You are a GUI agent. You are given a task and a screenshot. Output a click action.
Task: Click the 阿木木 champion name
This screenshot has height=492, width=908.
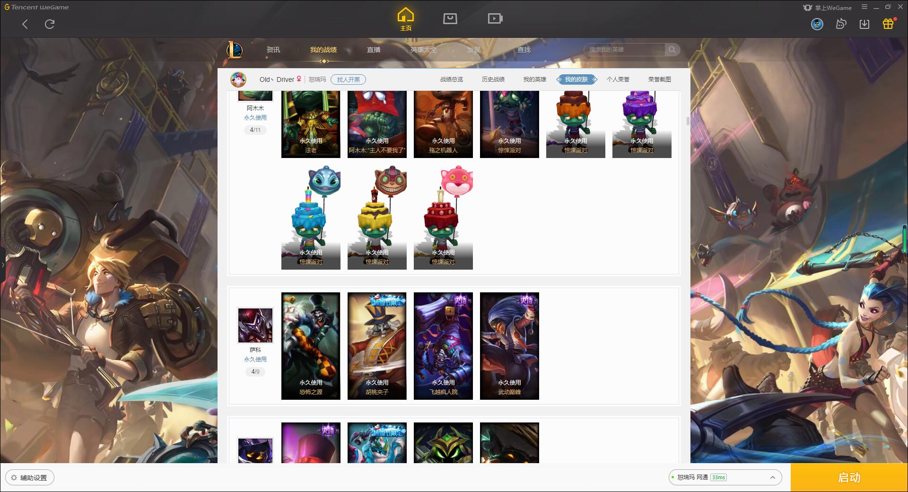(255, 108)
